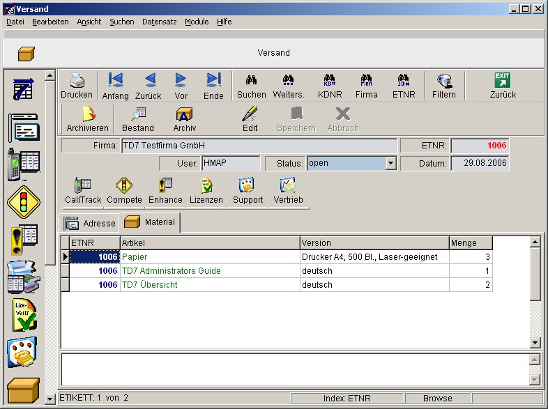The width and height of the screenshot is (548, 409).
Task: Open the Lizenzen module icon
Action: (x=206, y=191)
